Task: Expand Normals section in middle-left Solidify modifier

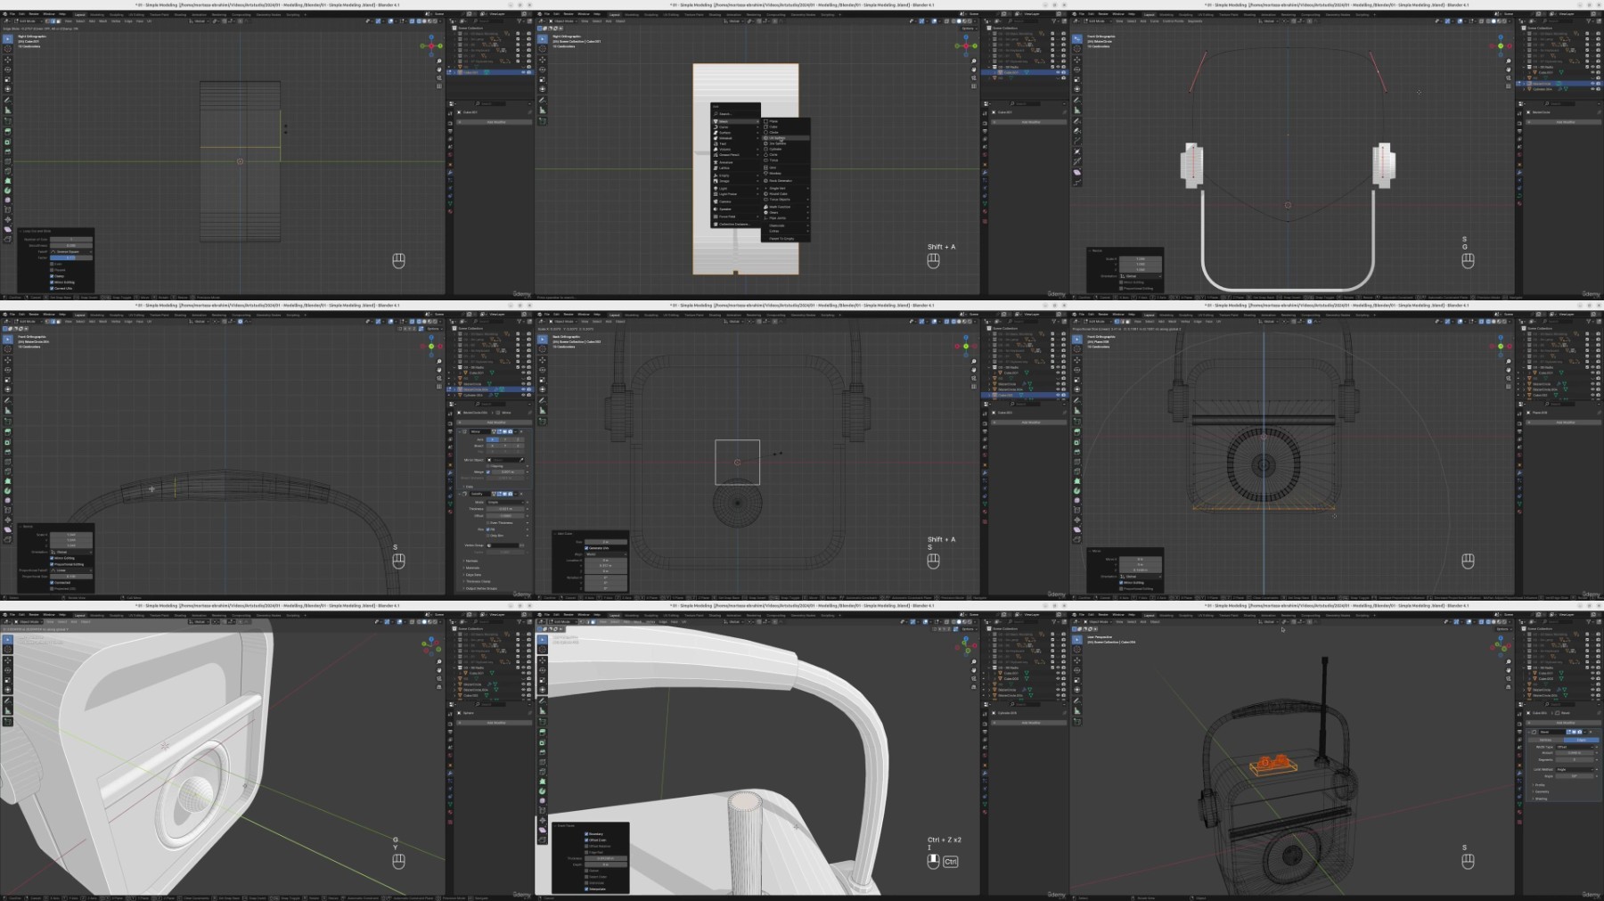Action: tap(470, 561)
